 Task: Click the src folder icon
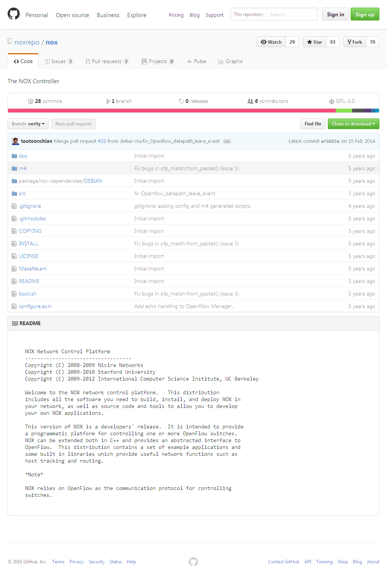pos(14,193)
